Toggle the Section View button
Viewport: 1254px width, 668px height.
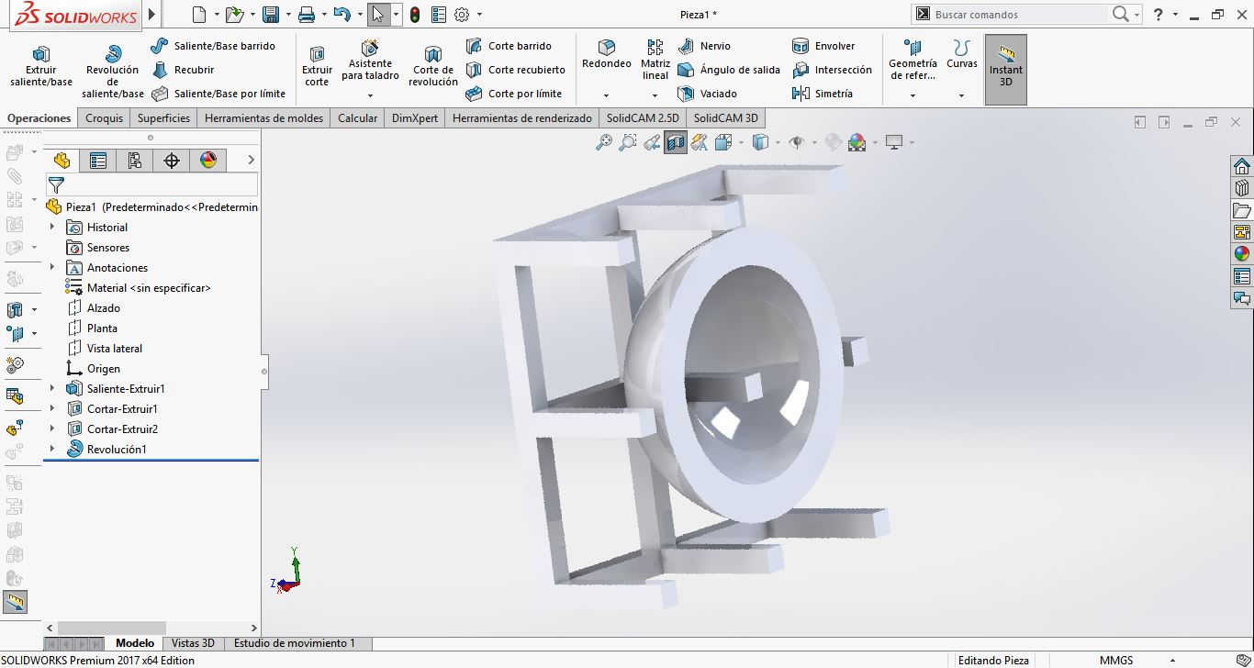coord(676,142)
